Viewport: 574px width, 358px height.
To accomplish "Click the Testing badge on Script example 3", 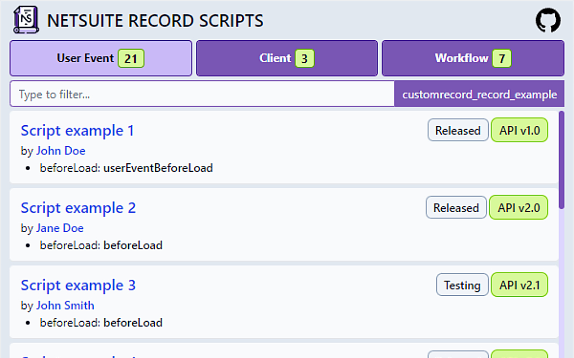I will pyautogui.click(x=462, y=285).
